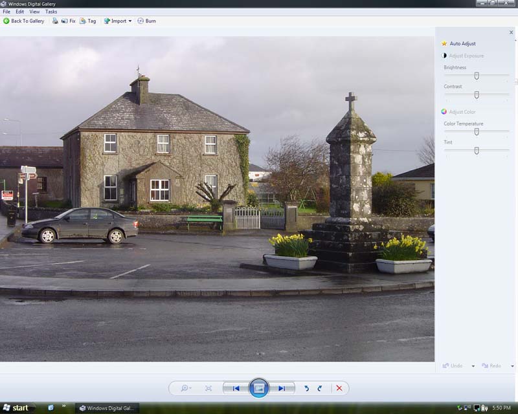Click the Brightness slider handle
Image resolution: width=518 pixels, height=414 pixels.
click(477, 76)
